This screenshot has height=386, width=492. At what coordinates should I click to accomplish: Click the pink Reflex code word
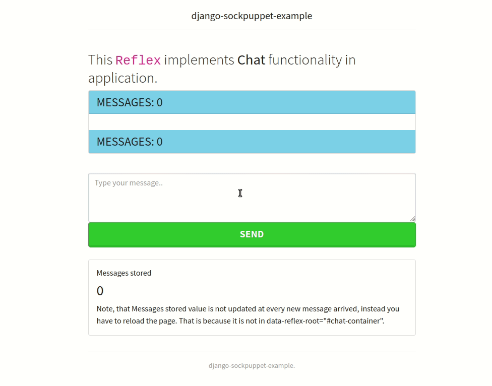click(138, 60)
